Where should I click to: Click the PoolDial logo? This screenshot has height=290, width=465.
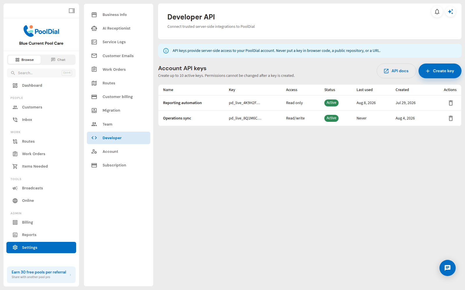point(41,31)
